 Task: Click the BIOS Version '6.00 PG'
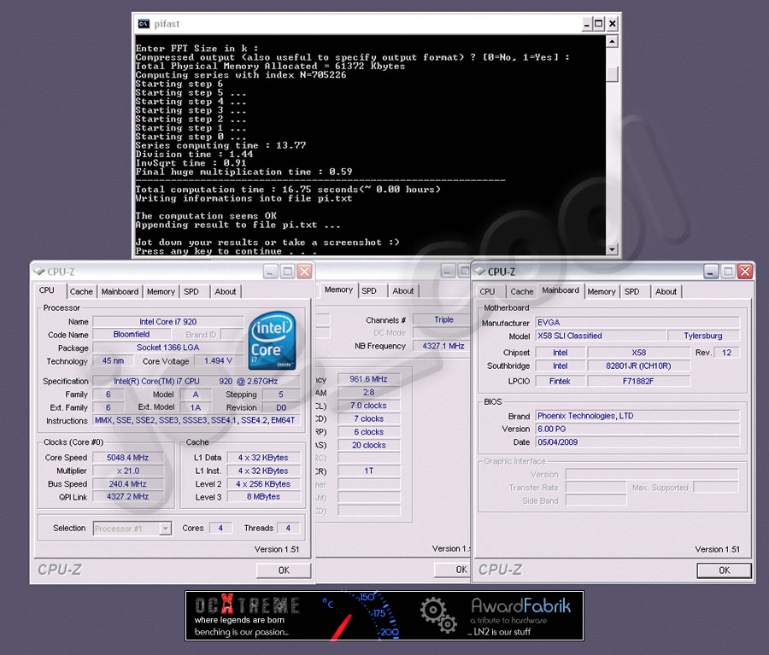point(637,429)
